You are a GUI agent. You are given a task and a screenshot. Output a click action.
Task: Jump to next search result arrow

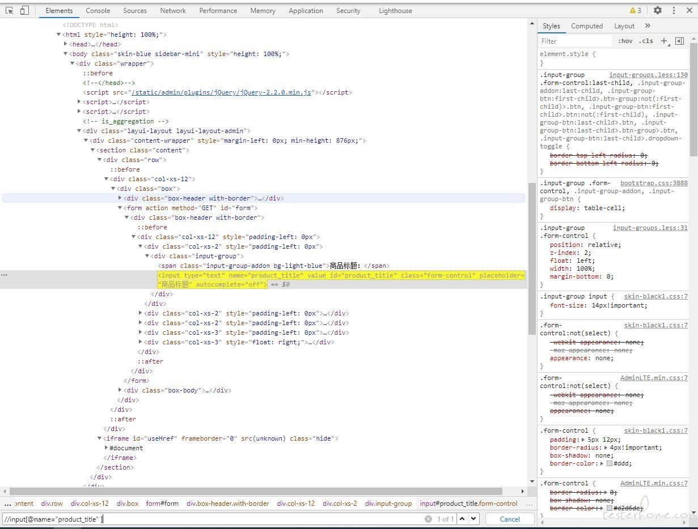pyautogui.click(x=473, y=519)
